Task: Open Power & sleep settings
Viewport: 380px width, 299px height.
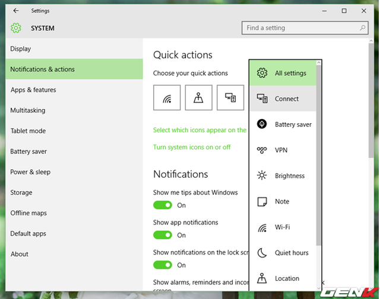Action: pos(74,172)
